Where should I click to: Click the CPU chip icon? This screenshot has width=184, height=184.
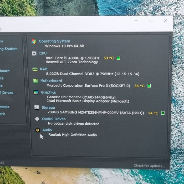34,54
